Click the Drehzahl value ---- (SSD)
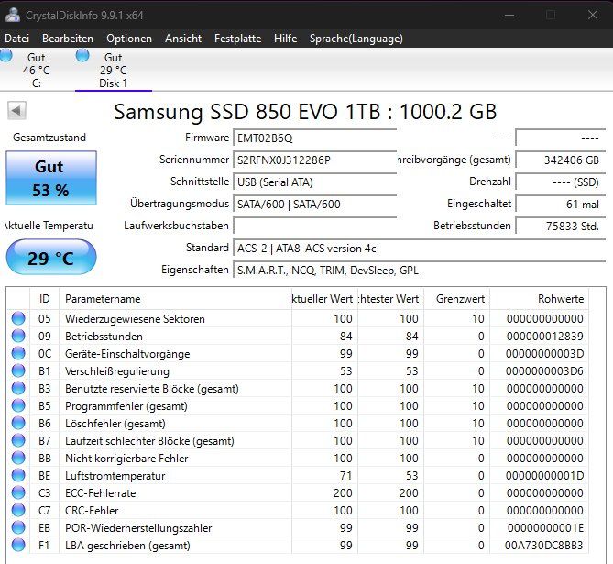The image size is (613, 564). click(x=561, y=182)
